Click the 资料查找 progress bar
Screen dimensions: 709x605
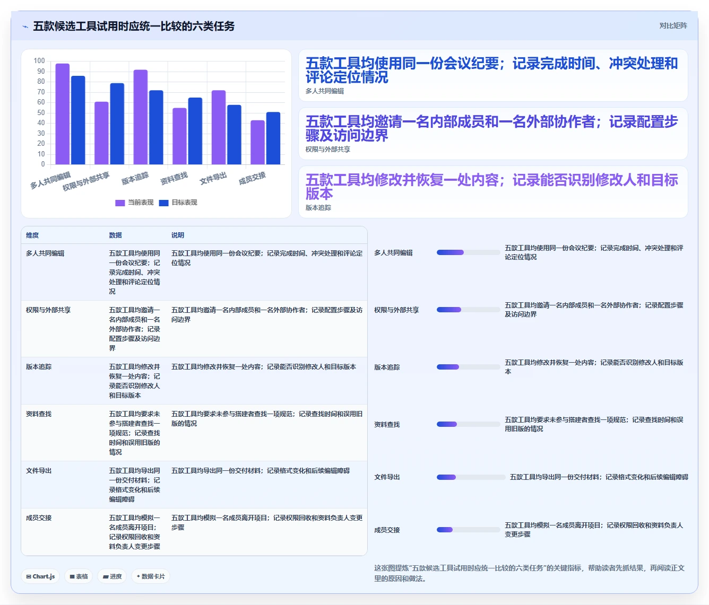(469, 424)
